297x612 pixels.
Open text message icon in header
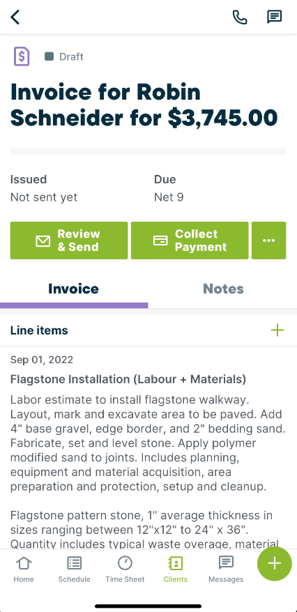pos(275,17)
